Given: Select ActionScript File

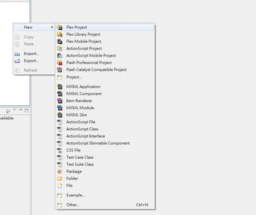Looking at the screenshot, I should coord(105,122).
